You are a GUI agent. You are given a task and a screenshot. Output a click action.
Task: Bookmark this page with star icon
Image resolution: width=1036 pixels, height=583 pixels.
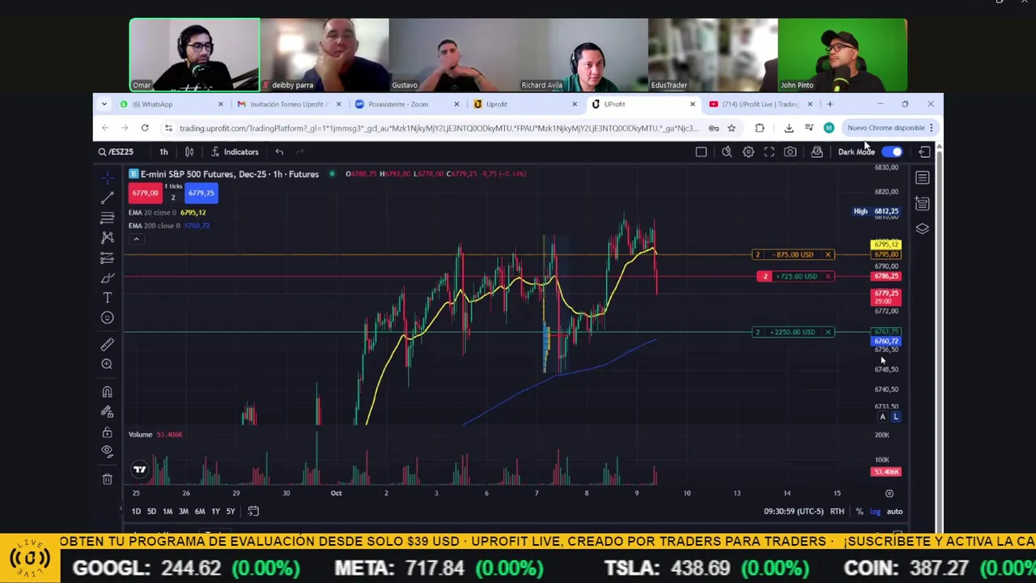731,128
